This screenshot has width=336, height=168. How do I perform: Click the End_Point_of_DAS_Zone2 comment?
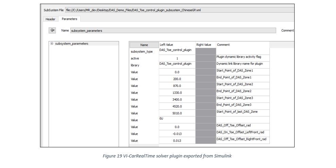(x=243, y=92)
